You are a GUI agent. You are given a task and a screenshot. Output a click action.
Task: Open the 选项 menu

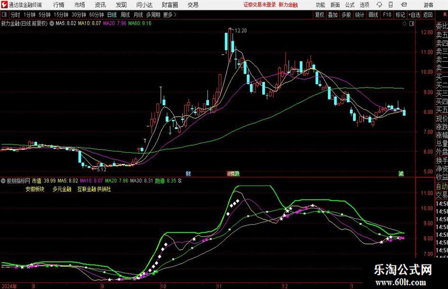coord(364,5)
